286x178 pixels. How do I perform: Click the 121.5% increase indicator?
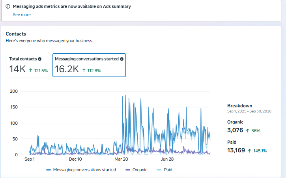click(39, 71)
